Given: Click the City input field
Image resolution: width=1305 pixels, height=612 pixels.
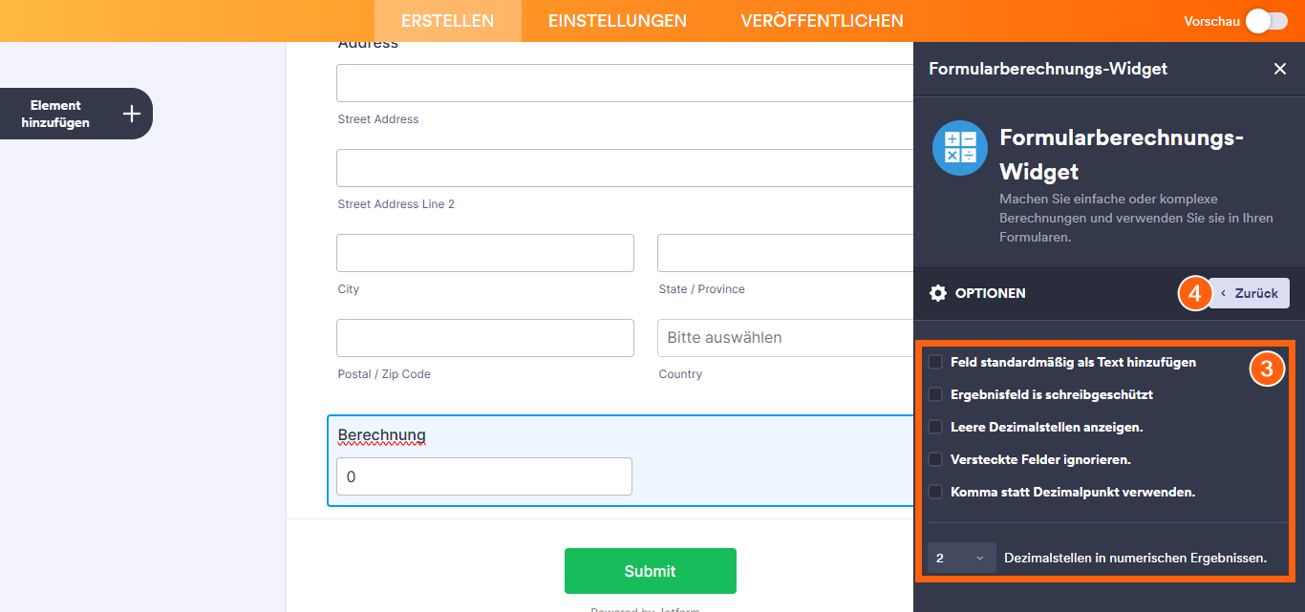Looking at the screenshot, I should (x=484, y=252).
